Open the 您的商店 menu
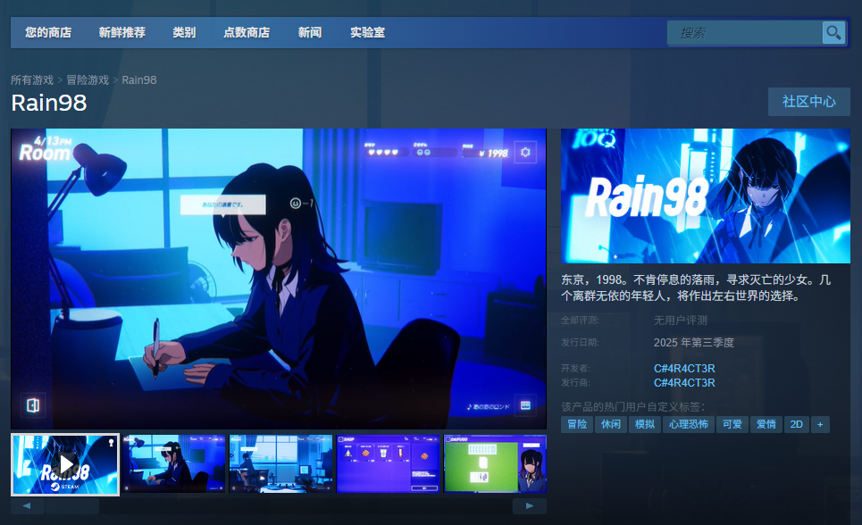Image resolution: width=862 pixels, height=525 pixels. pos(47,32)
